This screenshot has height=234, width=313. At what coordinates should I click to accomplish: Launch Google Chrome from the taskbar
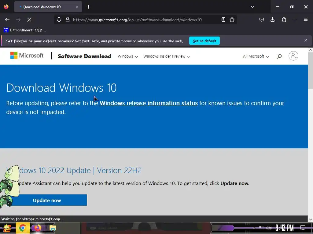23,228
